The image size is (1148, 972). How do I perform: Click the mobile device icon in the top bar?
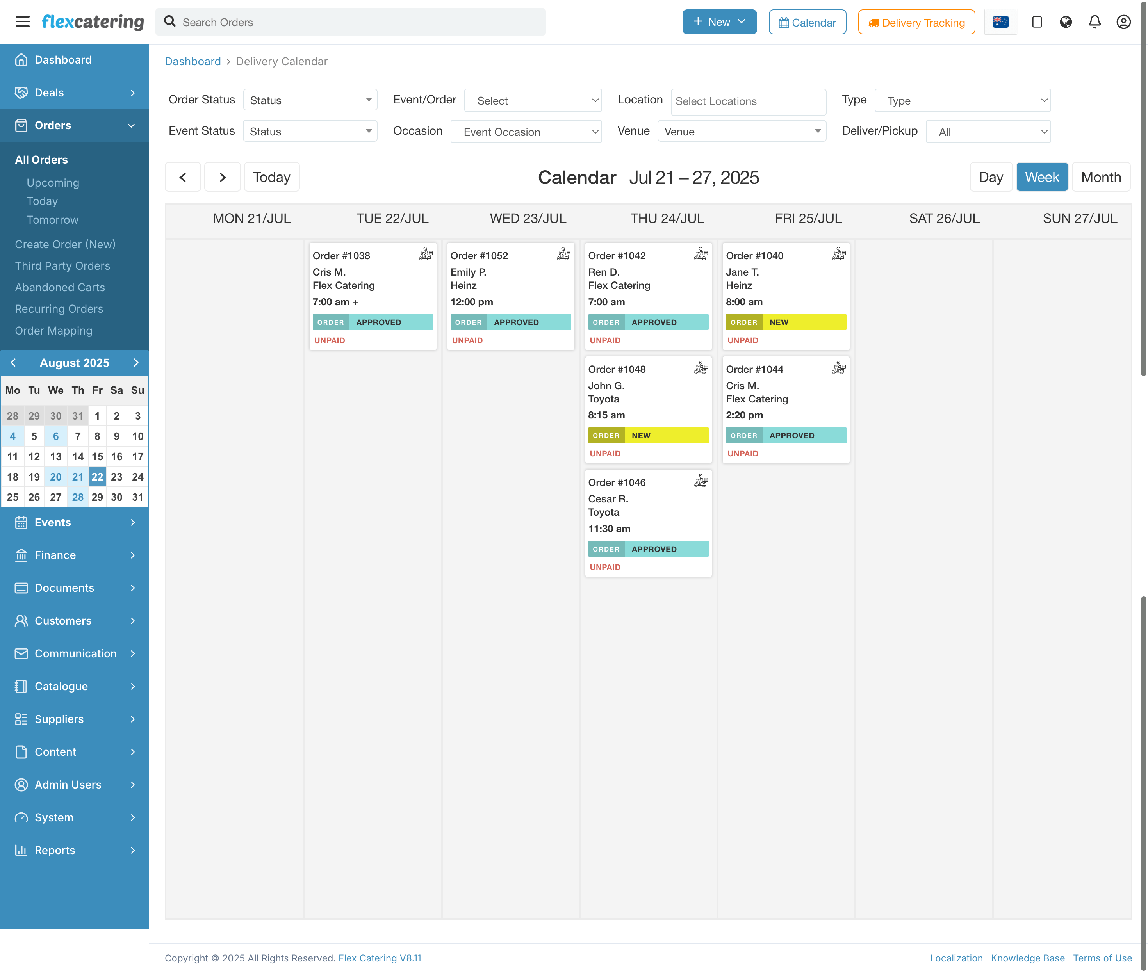[1037, 22]
